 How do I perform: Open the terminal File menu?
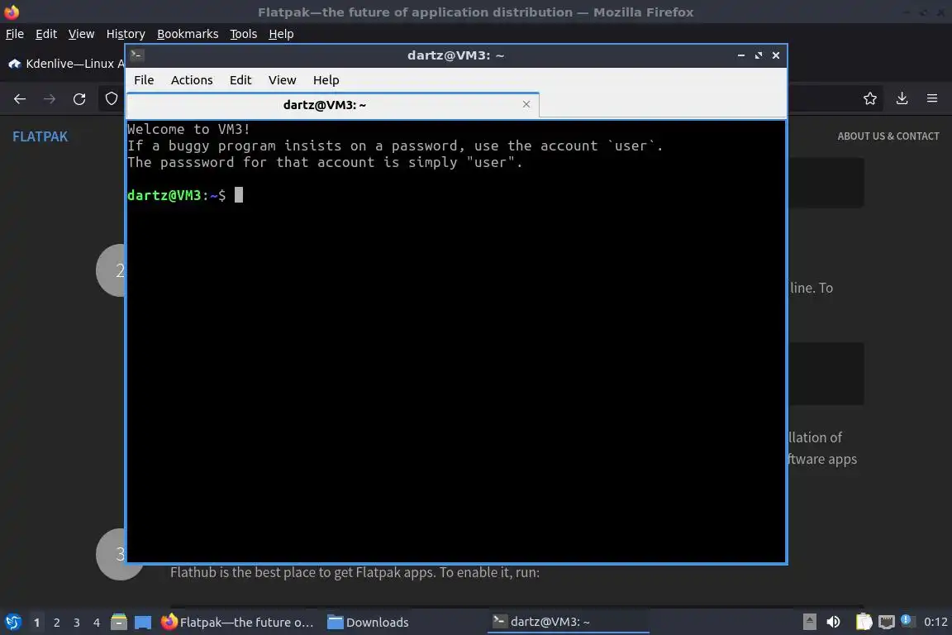click(144, 80)
